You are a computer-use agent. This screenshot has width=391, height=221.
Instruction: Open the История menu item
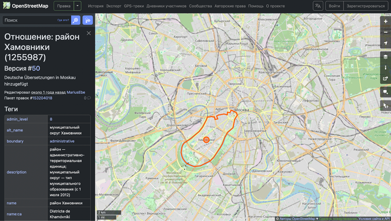pyautogui.click(x=96, y=6)
